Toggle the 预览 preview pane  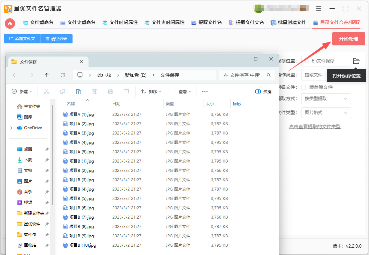click(263, 91)
